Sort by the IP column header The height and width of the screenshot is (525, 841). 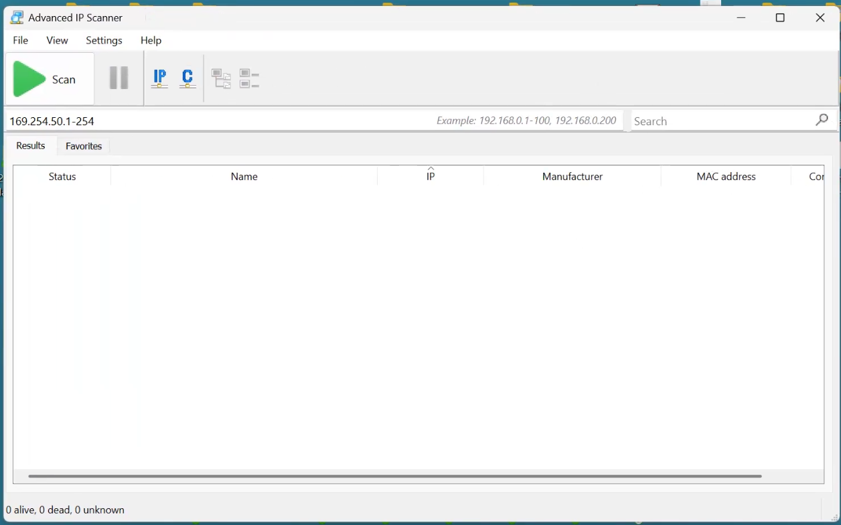tap(431, 177)
